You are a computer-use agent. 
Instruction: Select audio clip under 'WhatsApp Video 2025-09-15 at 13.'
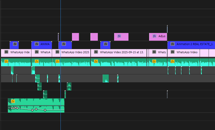[x=119, y=62]
